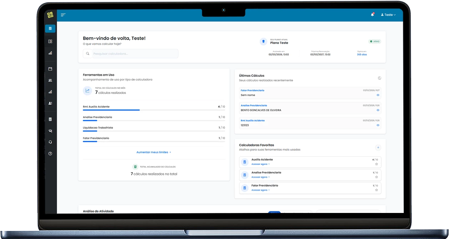Click the Auxilio Acidente calculator icon
Screen dimensions: 449x239
244,162
